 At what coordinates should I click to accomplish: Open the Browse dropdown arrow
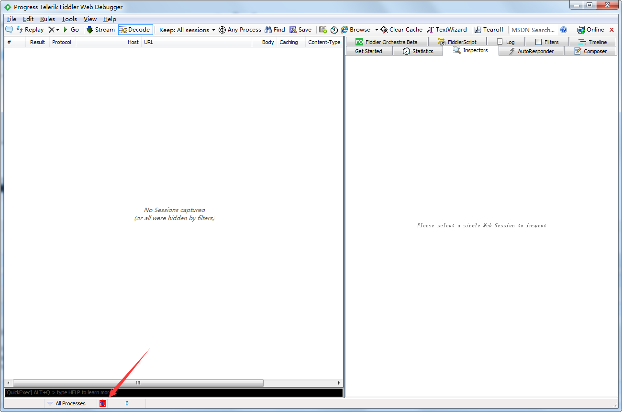click(x=377, y=30)
